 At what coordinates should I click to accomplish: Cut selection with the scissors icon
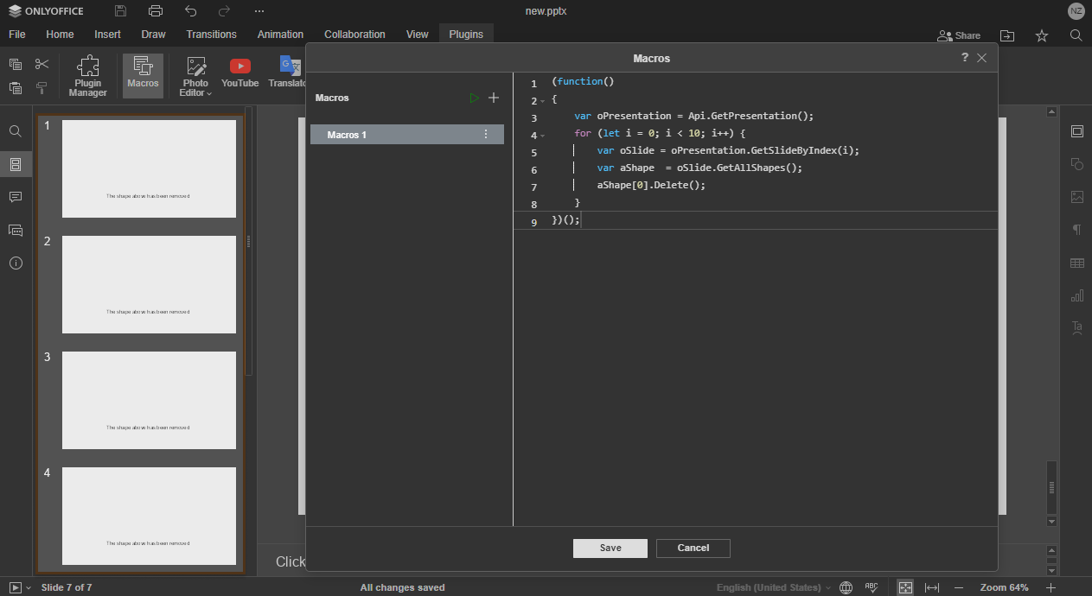(x=42, y=64)
